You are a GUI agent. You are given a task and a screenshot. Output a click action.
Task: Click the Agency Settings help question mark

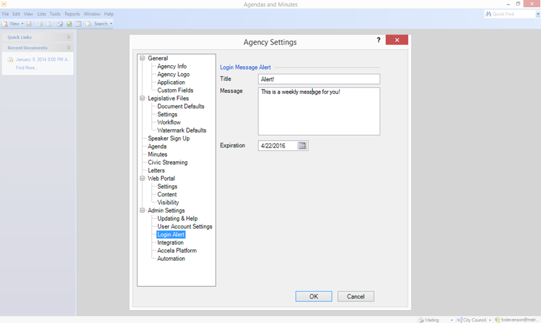(378, 39)
